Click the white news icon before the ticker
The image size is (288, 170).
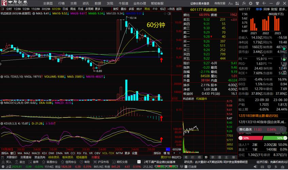(x=139, y=162)
